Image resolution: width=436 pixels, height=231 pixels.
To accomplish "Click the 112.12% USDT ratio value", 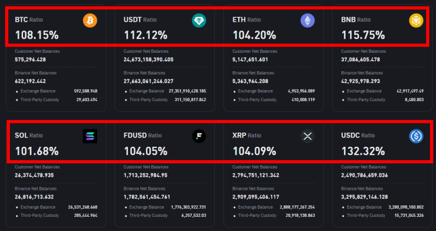I will (x=146, y=35).
